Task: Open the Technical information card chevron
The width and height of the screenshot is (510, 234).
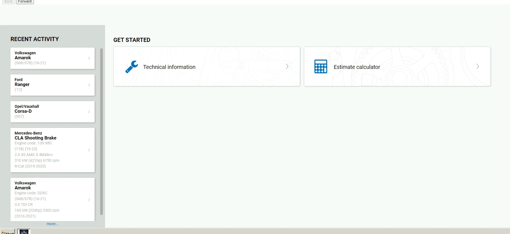Action: pyautogui.click(x=287, y=66)
